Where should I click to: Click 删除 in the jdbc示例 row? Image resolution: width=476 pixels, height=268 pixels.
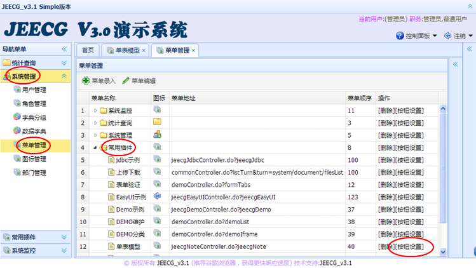tap(386, 160)
